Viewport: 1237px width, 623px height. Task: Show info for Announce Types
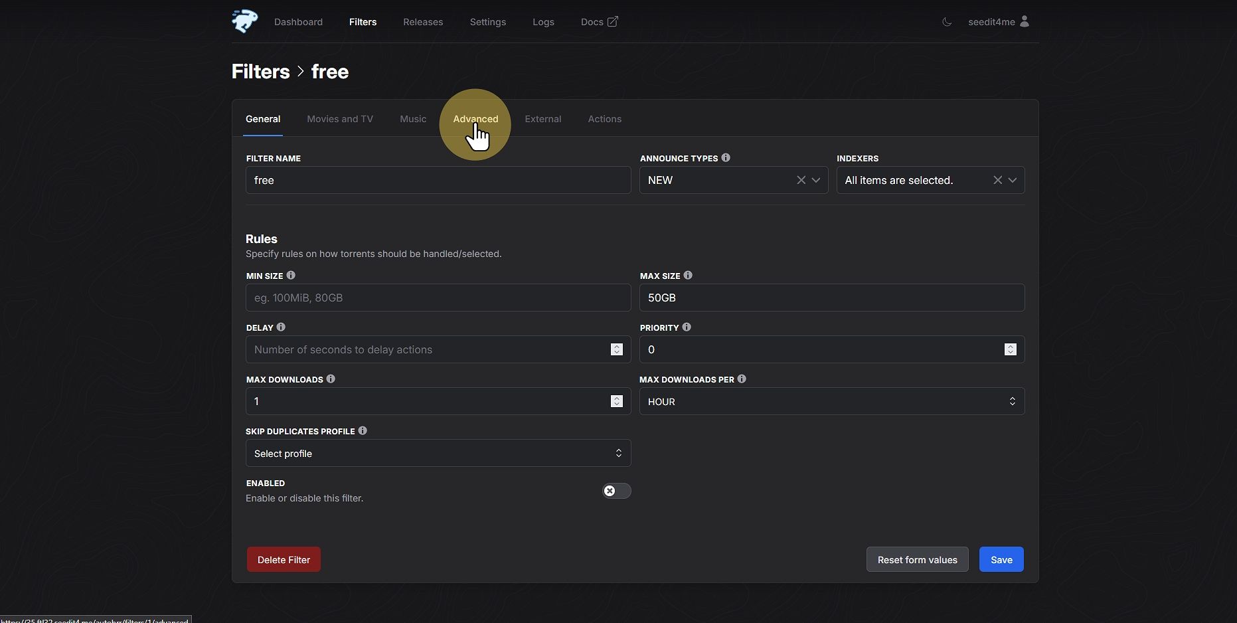coord(726,157)
